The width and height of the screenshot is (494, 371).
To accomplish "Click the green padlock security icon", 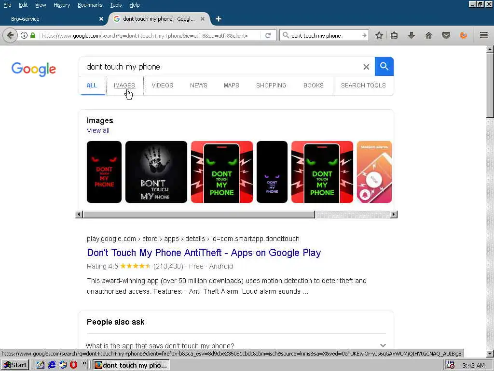I will 33,35.
